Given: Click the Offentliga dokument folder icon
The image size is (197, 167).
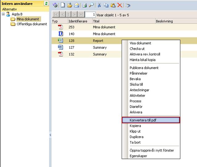Looking at the screenshot, I should point(13,24).
